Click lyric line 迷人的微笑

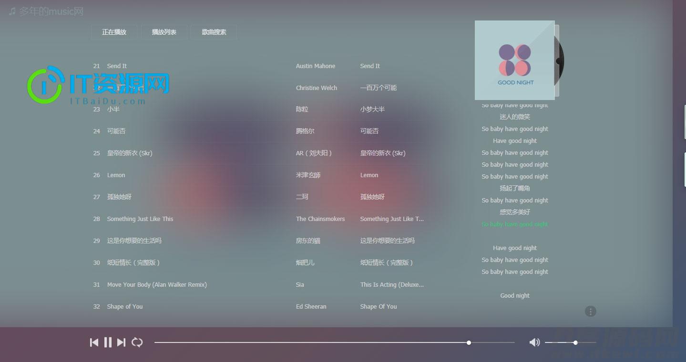click(x=515, y=117)
